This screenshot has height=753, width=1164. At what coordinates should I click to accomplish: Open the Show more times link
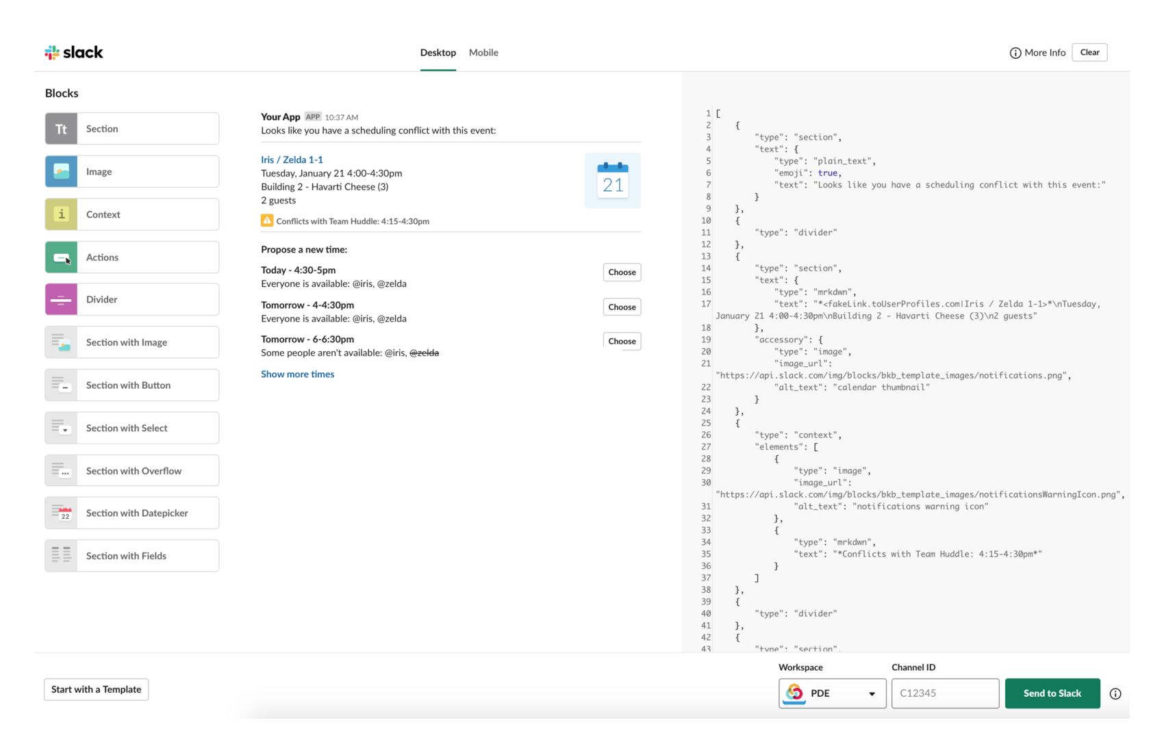(x=298, y=374)
